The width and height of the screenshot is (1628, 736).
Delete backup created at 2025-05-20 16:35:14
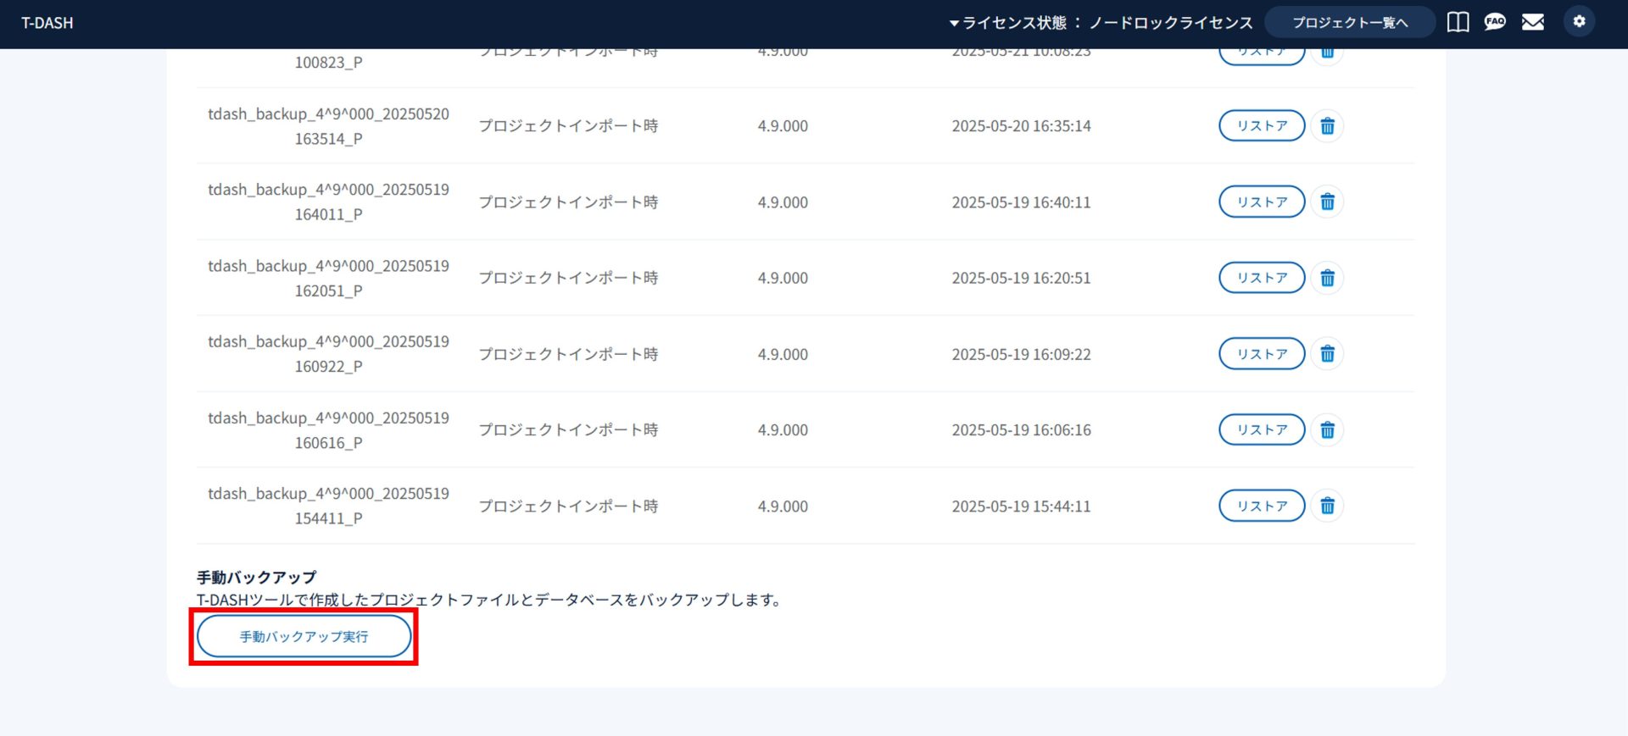click(x=1327, y=126)
